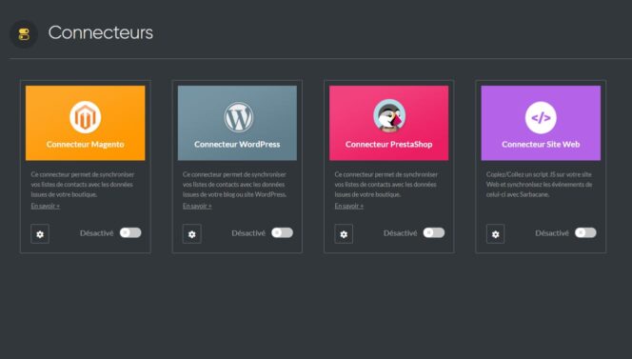Click the "Connecteur Magento" title text

coord(85,145)
